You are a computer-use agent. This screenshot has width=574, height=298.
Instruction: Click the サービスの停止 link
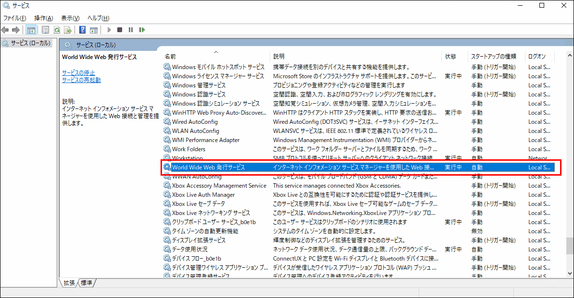[78, 72]
